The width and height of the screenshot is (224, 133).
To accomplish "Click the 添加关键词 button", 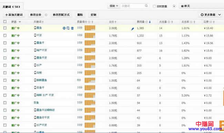I will point(14,15).
